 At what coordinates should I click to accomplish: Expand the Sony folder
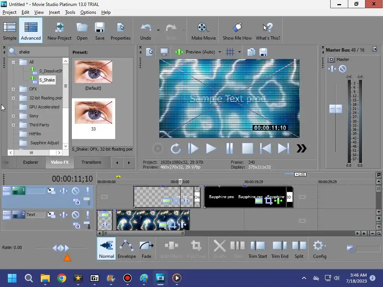pyautogui.click(x=13, y=116)
